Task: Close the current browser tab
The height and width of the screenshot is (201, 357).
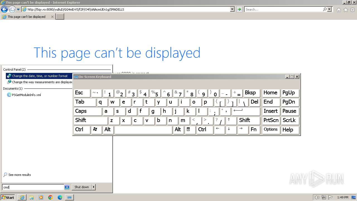Action: click(x=52, y=17)
